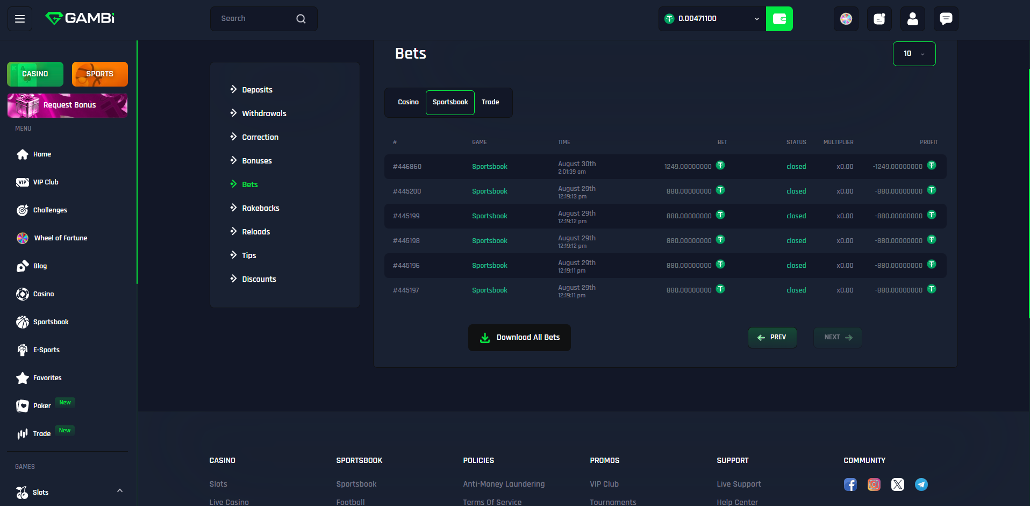Click bet amount 1249.00000000
Screen dimensions: 1030x506
click(x=688, y=167)
